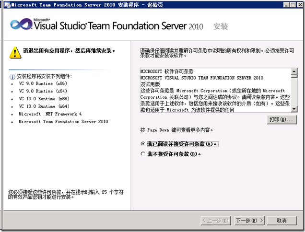Image resolution: width=305 pixels, height=232 pixels.
Task: Click the blue info icon beside component list
Action: [x=12, y=77]
